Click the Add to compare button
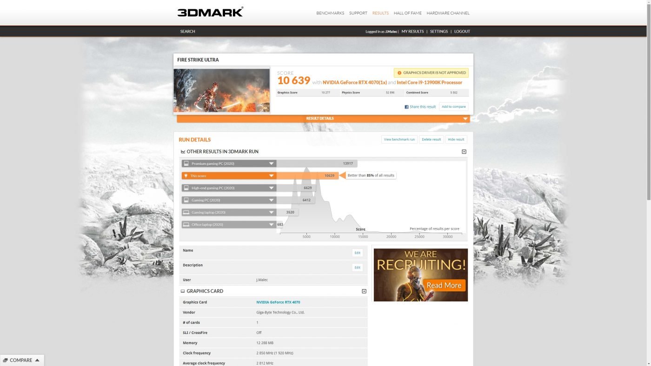The height and width of the screenshot is (366, 651). click(453, 107)
